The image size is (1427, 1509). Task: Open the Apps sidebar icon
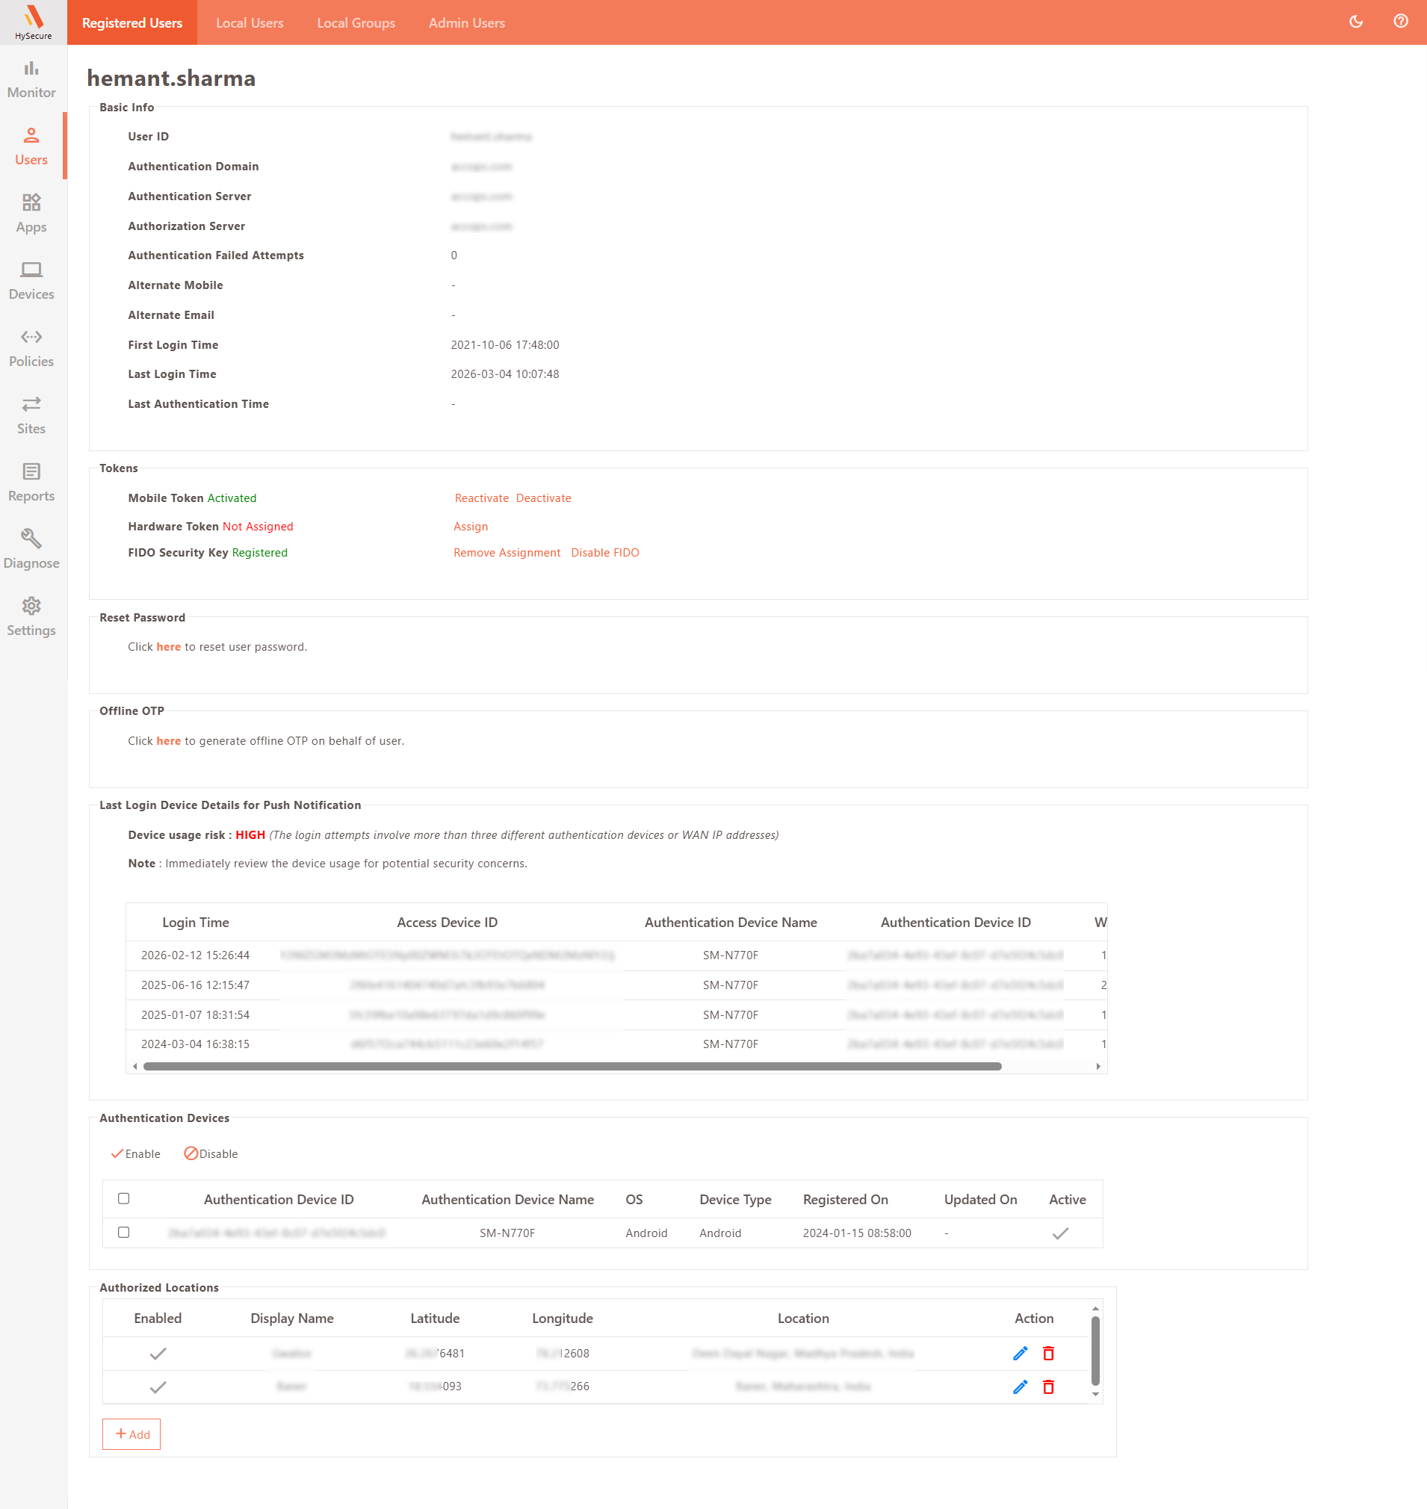click(x=31, y=214)
